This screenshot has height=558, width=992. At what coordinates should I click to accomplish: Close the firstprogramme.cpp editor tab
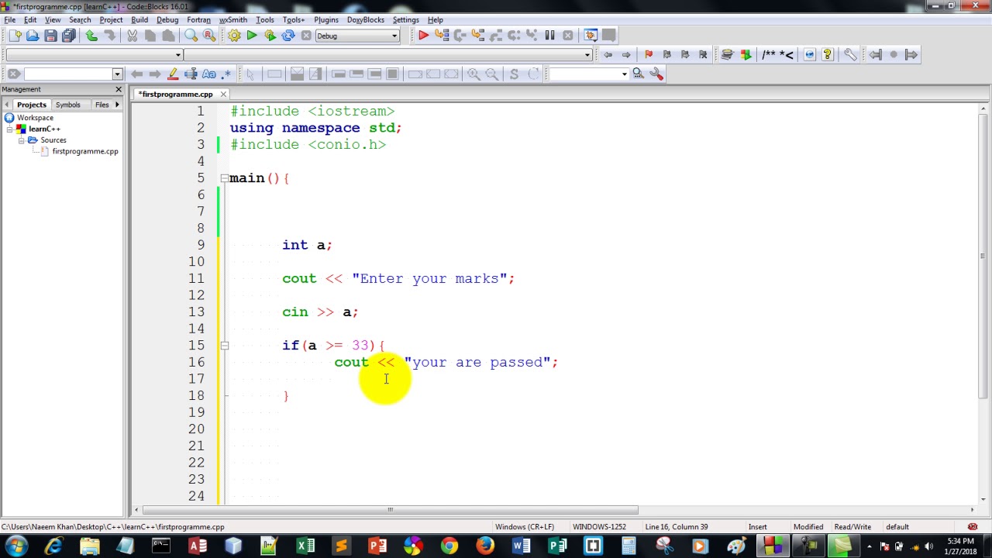click(x=223, y=95)
